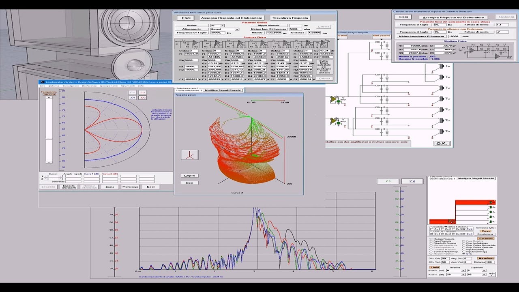The height and width of the screenshot is (292, 519).
Task: Click the Frequenza Di Taglio value field showing 20000
Action: point(219,33)
